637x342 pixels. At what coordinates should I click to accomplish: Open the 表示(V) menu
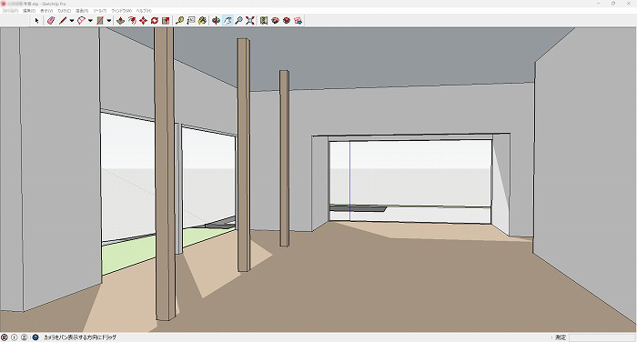point(46,11)
